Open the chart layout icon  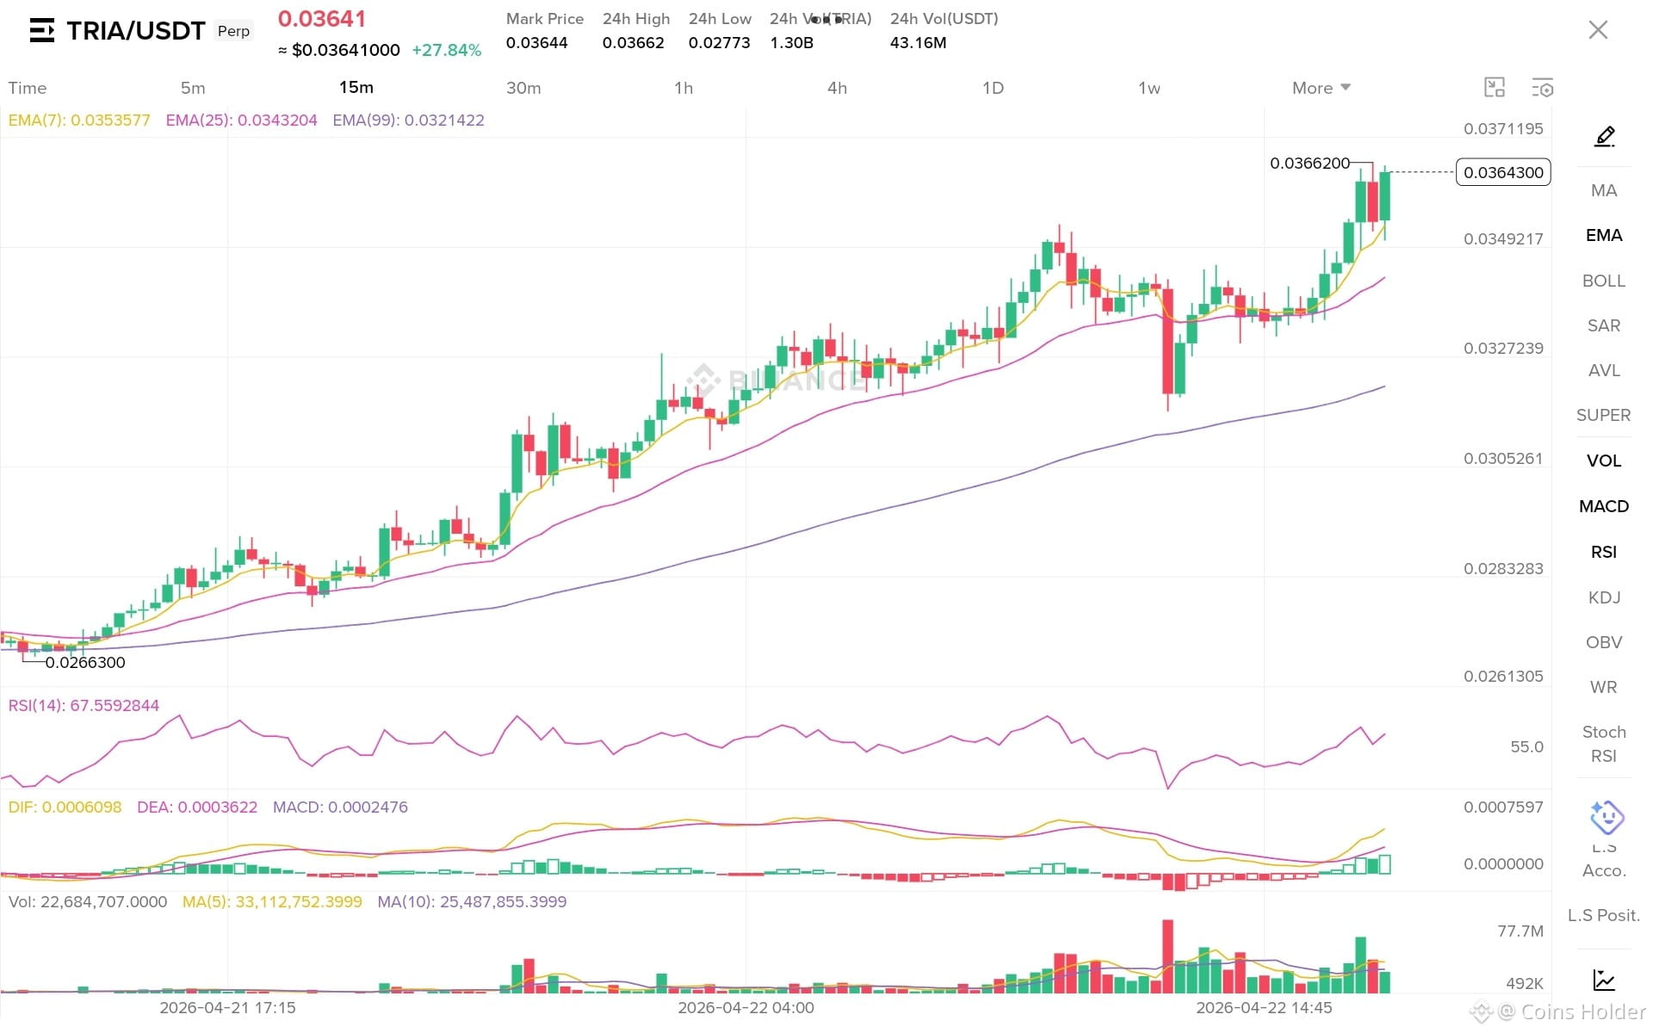[x=1495, y=87]
